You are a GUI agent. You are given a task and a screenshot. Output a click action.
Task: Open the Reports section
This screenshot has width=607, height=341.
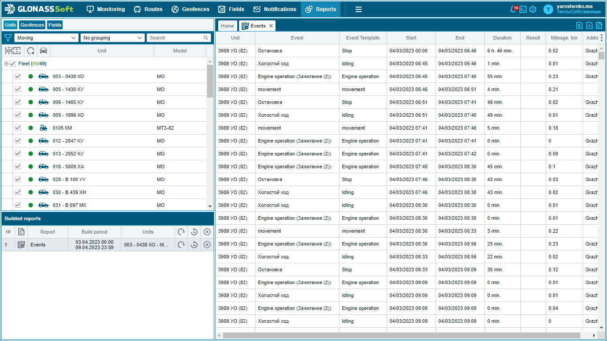(x=320, y=9)
